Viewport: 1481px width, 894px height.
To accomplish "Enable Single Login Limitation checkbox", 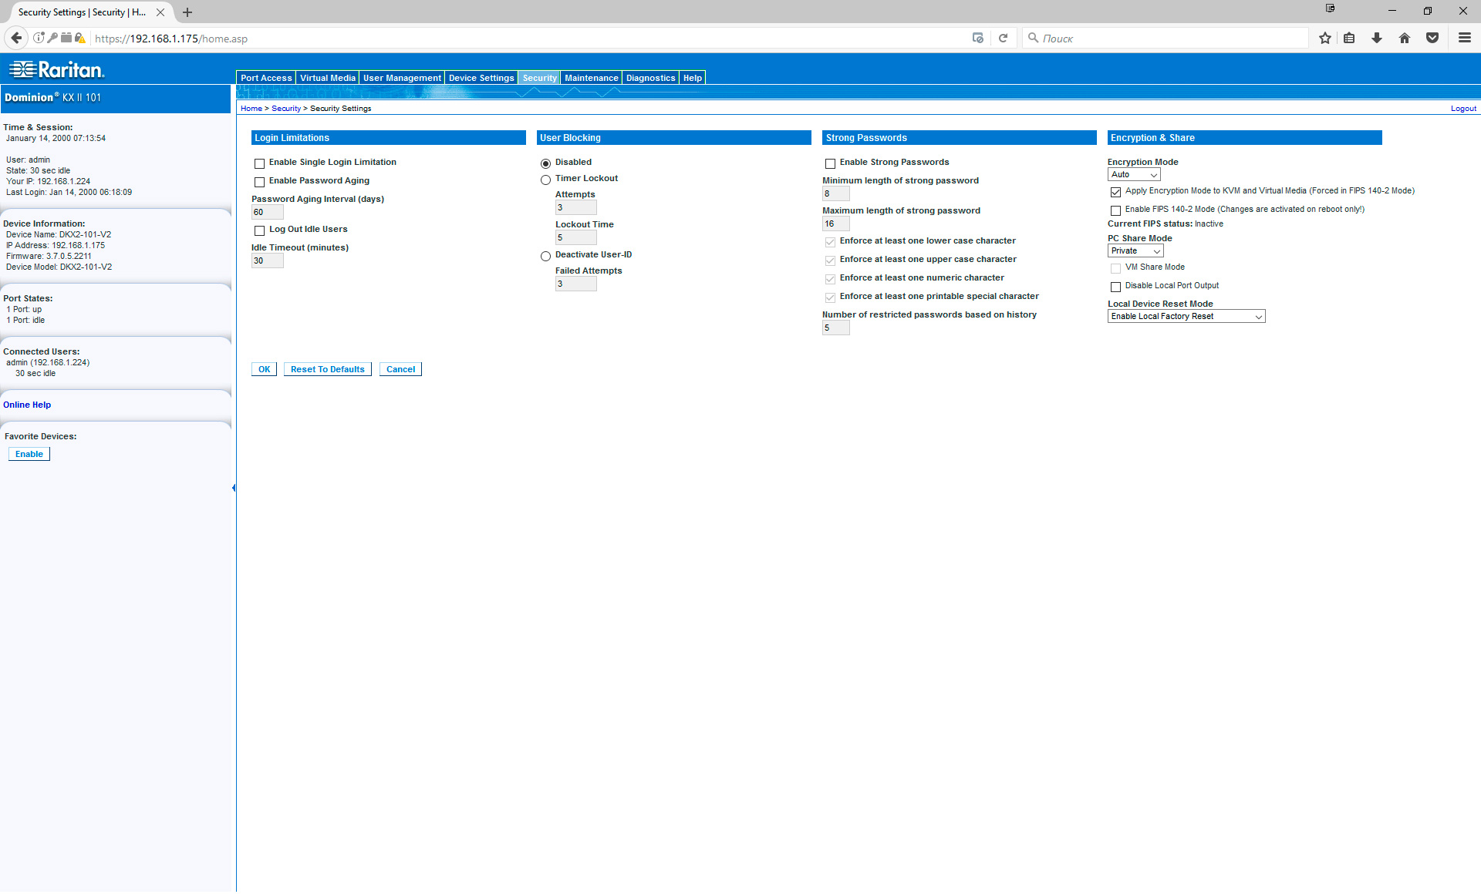I will point(260,163).
